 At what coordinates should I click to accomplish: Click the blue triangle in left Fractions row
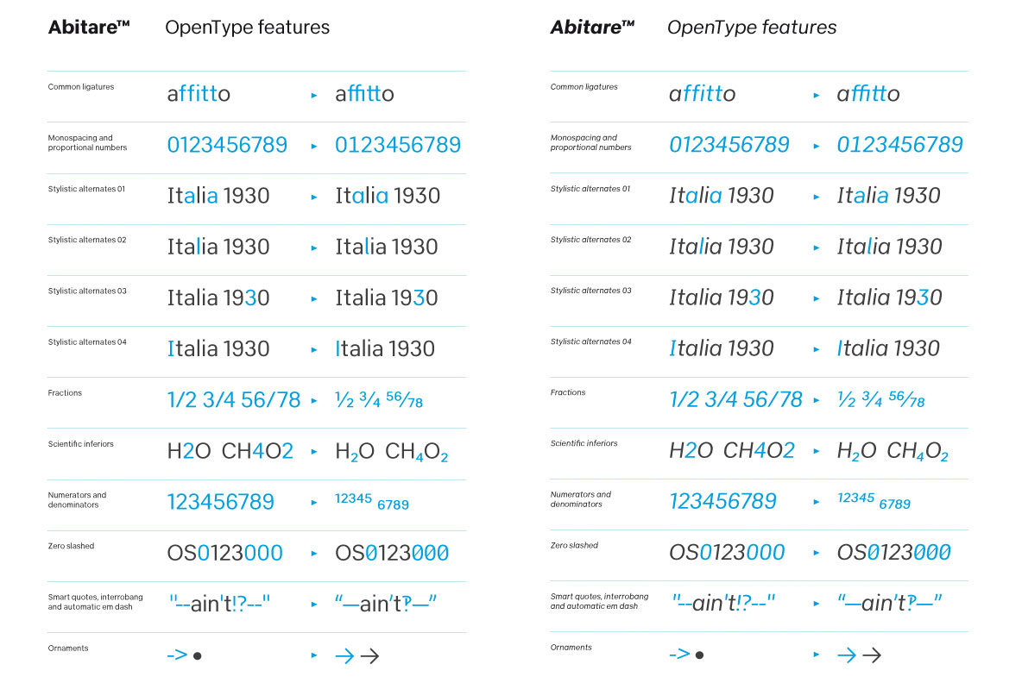click(x=314, y=401)
